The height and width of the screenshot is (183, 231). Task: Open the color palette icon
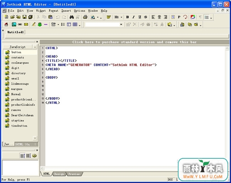pyautogui.click(x=192, y=17)
